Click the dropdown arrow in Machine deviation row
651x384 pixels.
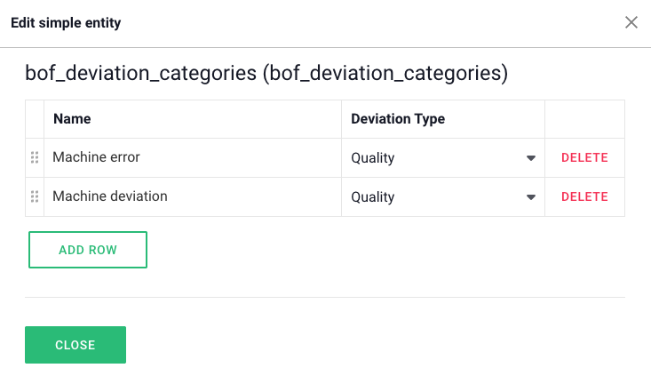tap(531, 197)
